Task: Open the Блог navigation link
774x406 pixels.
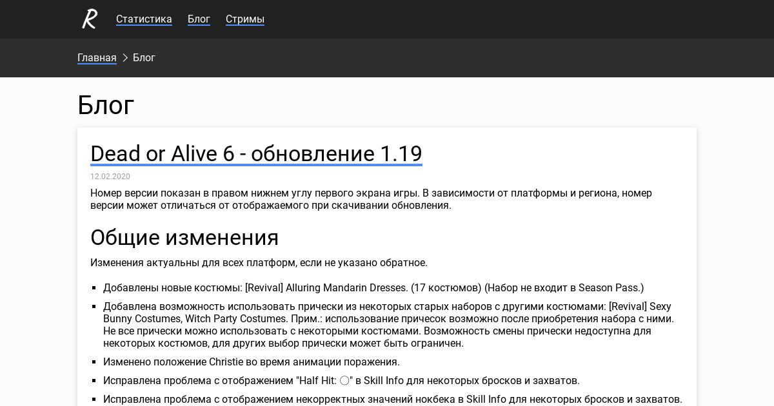Action: pyautogui.click(x=199, y=19)
